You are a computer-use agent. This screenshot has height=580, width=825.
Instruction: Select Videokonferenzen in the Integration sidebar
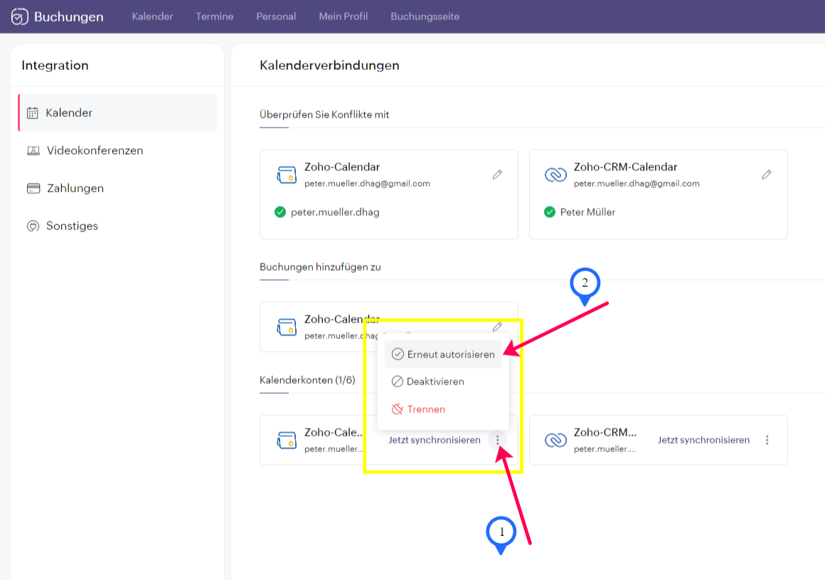click(x=117, y=151)
